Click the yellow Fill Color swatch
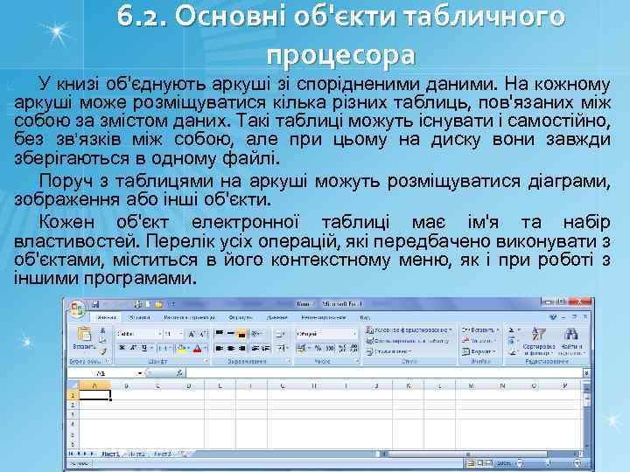630x472 pixels. (182, 349)
